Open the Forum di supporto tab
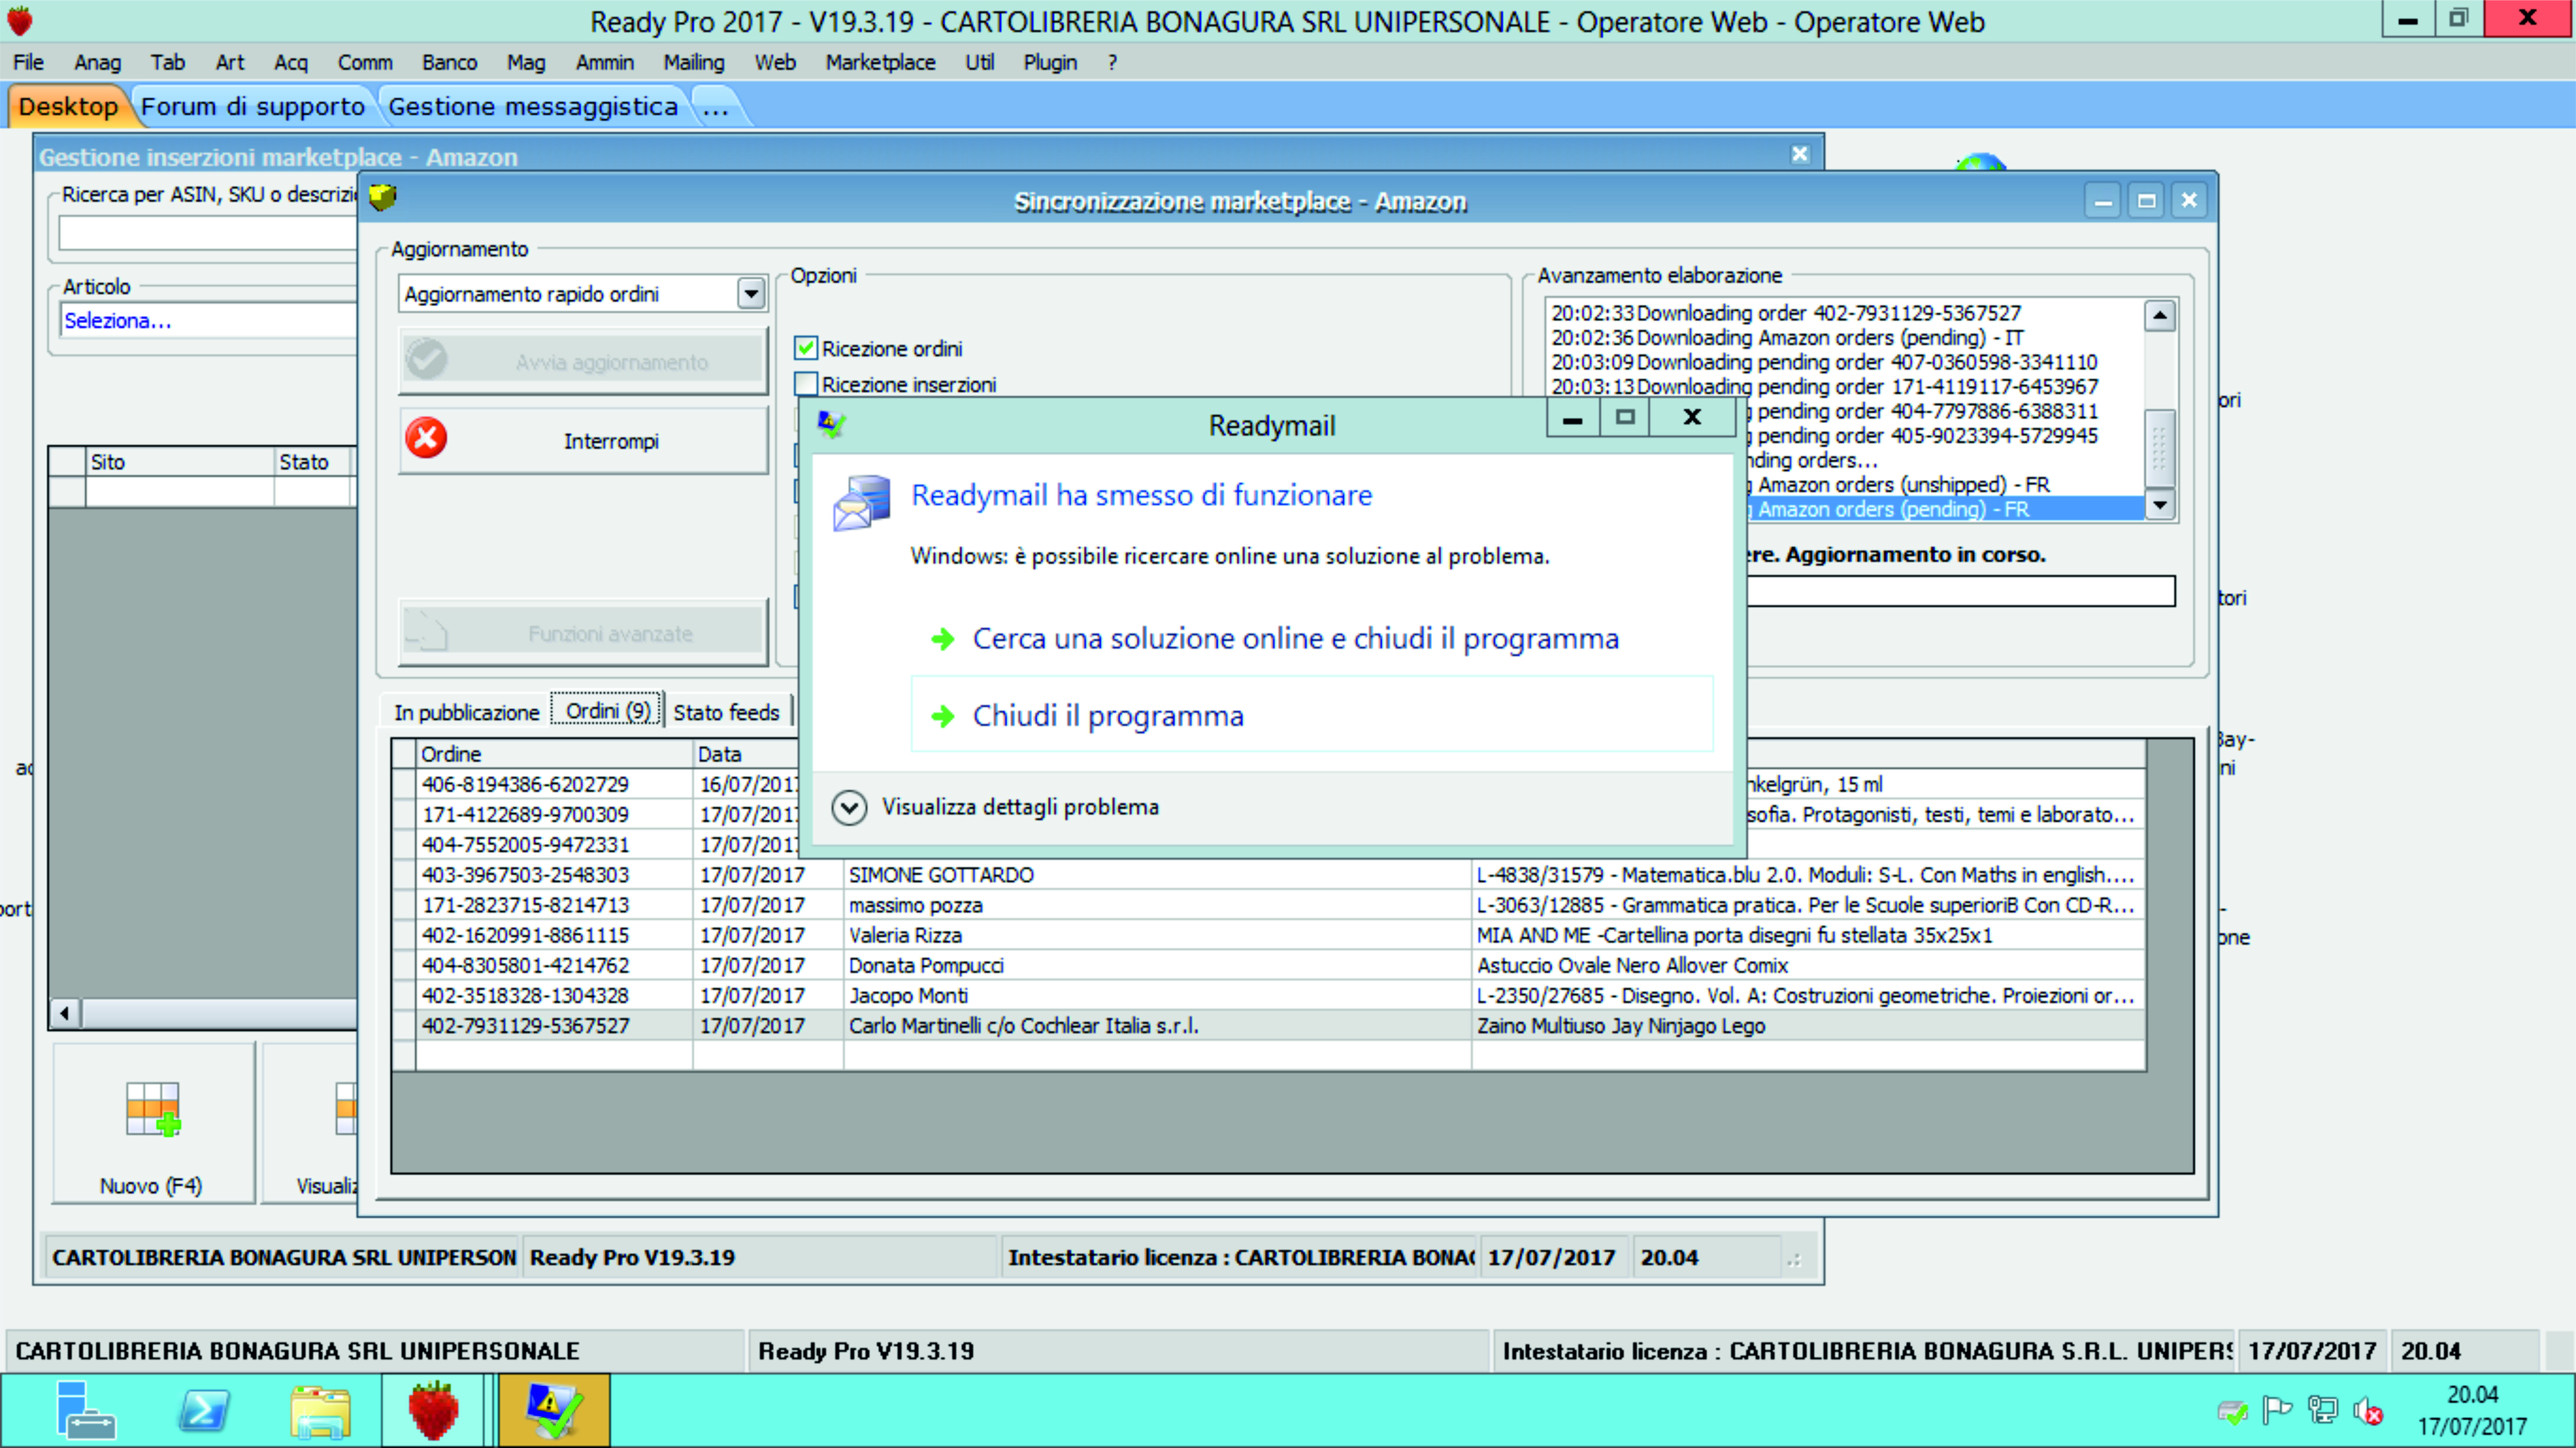Screen dimensions: 2576x1448 pyautogui.click(x=253, y=106)
